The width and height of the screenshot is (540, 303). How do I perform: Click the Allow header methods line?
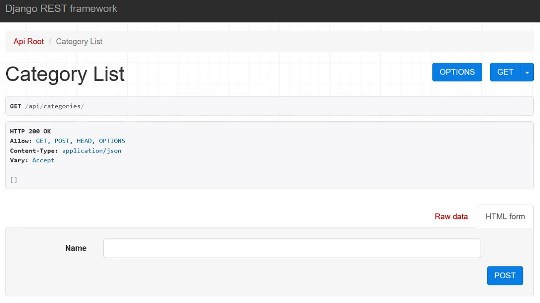point(67,141)
